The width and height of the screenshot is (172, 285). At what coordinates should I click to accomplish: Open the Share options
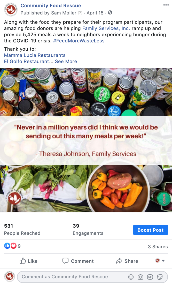tap(127, 261)
